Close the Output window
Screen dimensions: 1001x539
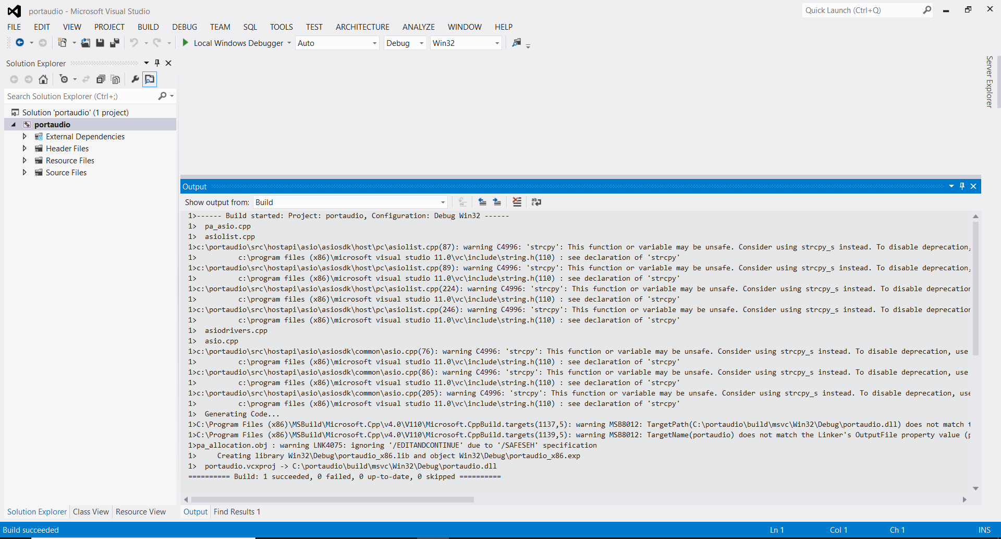point(973,186)
